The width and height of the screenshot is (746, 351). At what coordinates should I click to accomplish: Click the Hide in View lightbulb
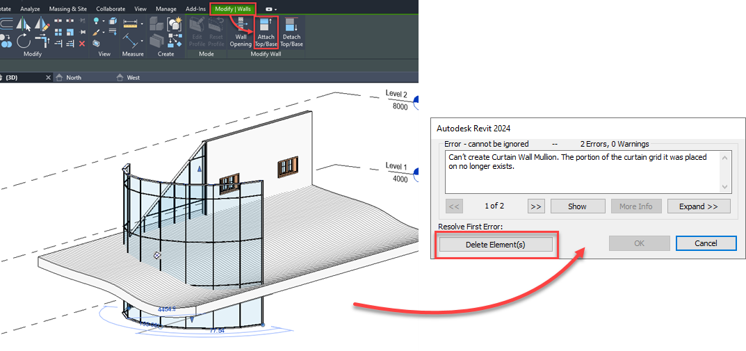click(x=96, y=21)
